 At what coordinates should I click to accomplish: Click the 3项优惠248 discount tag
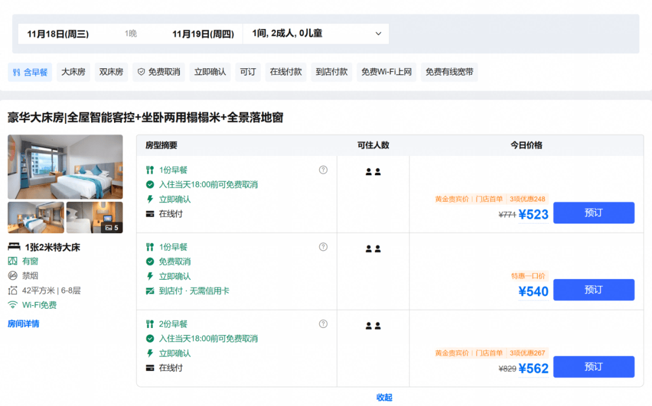[527, 199]
